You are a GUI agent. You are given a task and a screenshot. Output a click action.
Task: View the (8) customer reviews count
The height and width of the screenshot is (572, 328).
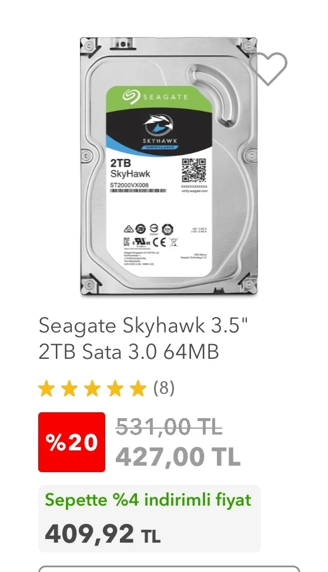(x=164, y=388)
